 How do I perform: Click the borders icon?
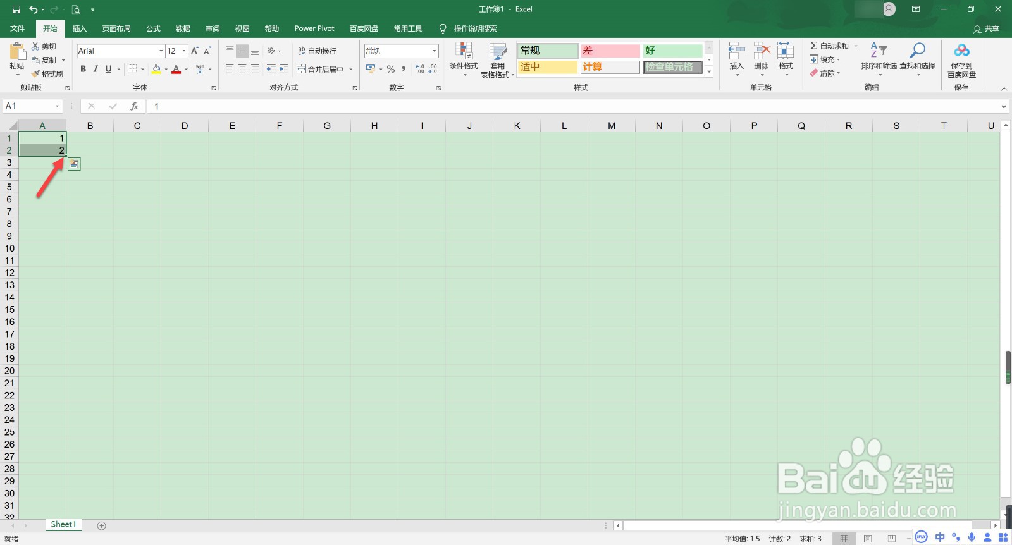coord(132,69)
